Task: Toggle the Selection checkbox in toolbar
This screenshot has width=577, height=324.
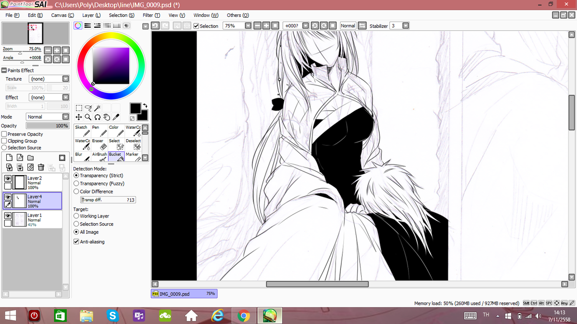Action: coord(196,26)
